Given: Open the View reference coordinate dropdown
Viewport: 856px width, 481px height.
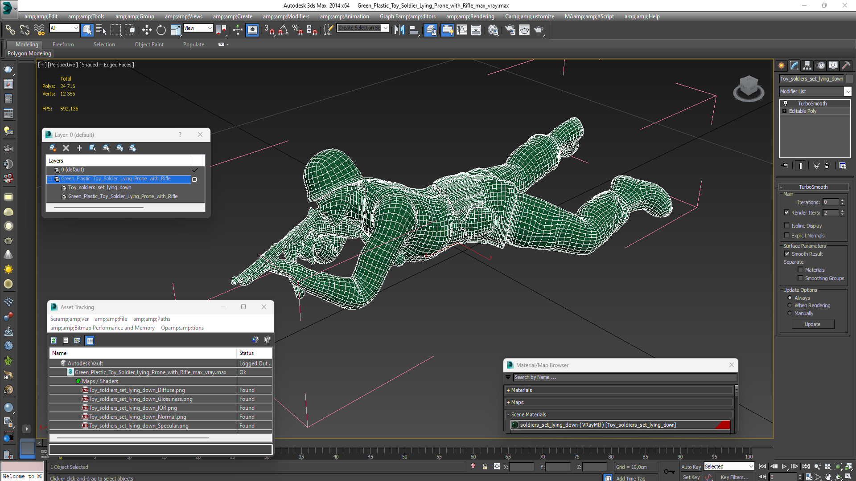Looking at the screenshot, I should 198,28.
